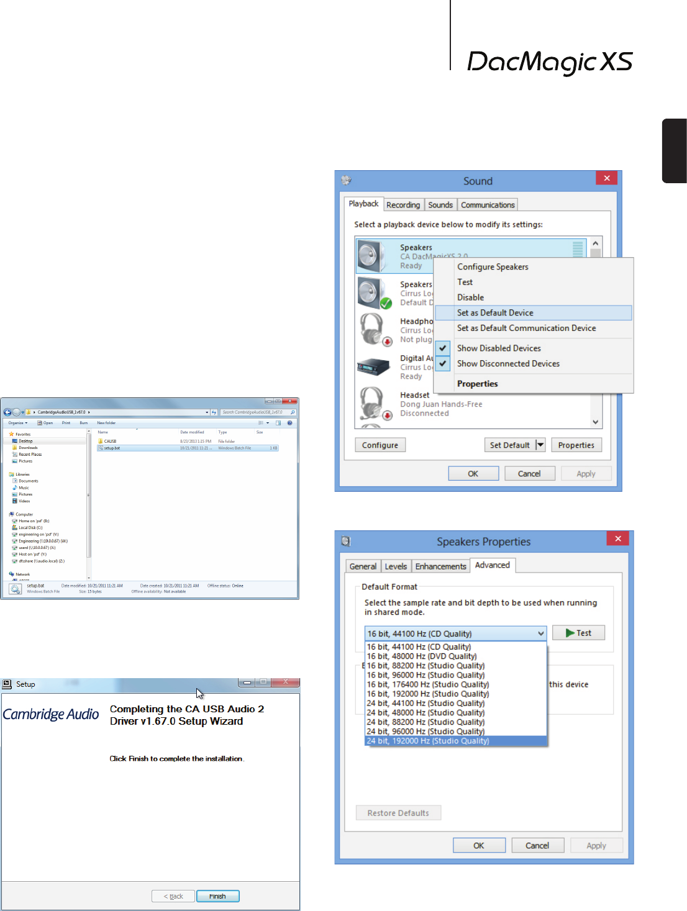Click the search magnifier icon in Explorer
Viewport: 687px width, 911px height.
click(293, 412)
